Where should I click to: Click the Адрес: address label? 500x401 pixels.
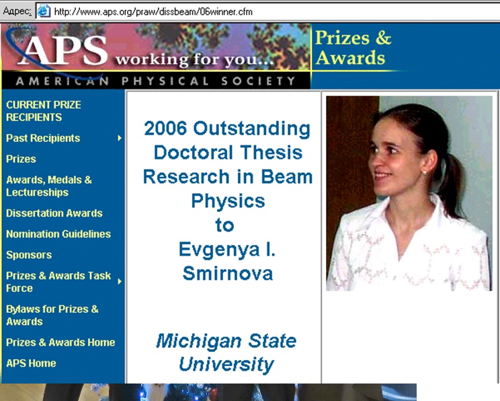click(x=17, y=11)
